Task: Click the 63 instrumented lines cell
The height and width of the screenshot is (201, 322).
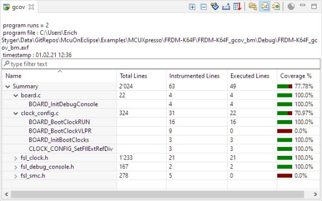Action: [x=172, y=86]
